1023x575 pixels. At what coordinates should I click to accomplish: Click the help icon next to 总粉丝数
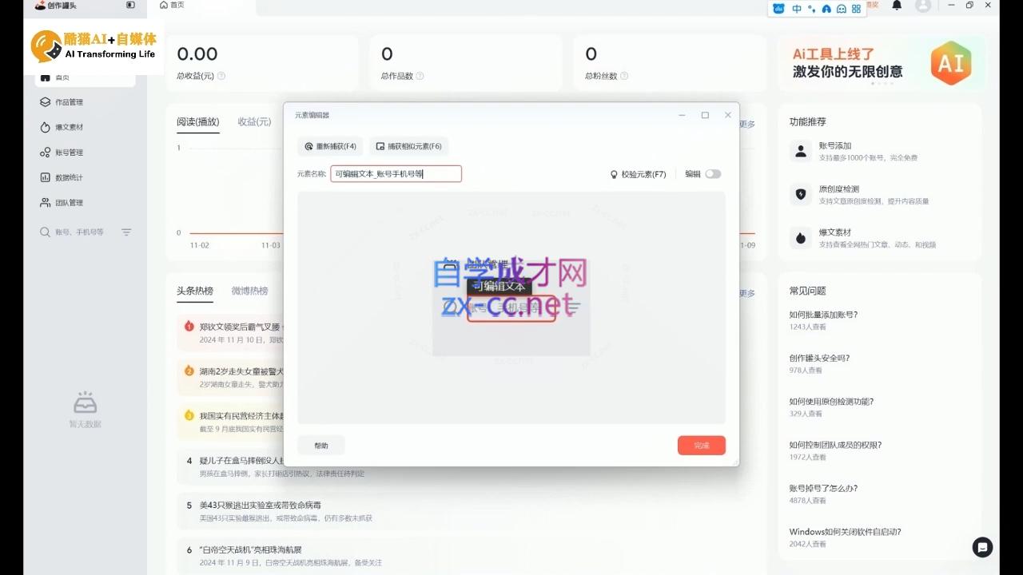tap(624, 76)
